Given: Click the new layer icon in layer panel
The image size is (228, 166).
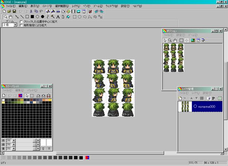Looking at the screenshot, I should point(180,98).
